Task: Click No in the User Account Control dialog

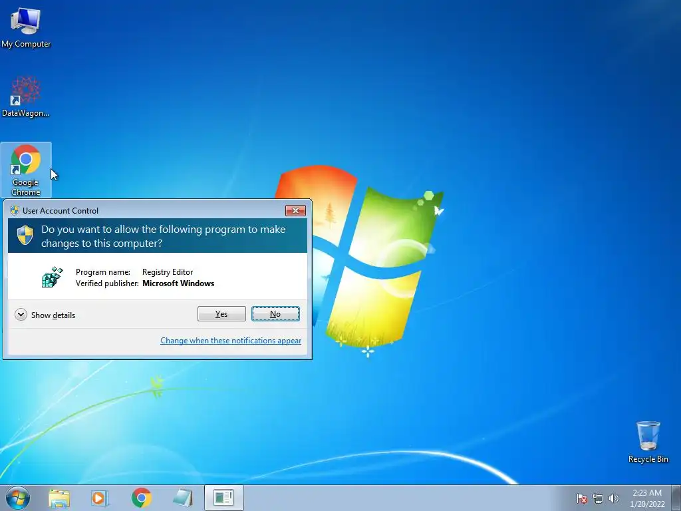Action: point(275,314)
